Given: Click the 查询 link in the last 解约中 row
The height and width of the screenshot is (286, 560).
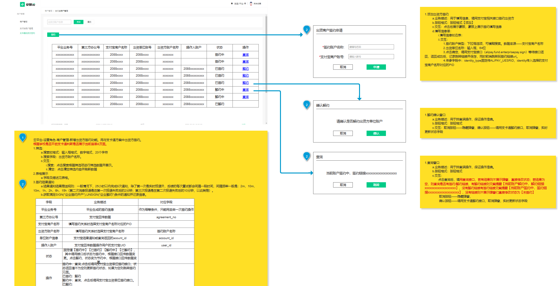Looking at the screenshot, I should (246, 97).
